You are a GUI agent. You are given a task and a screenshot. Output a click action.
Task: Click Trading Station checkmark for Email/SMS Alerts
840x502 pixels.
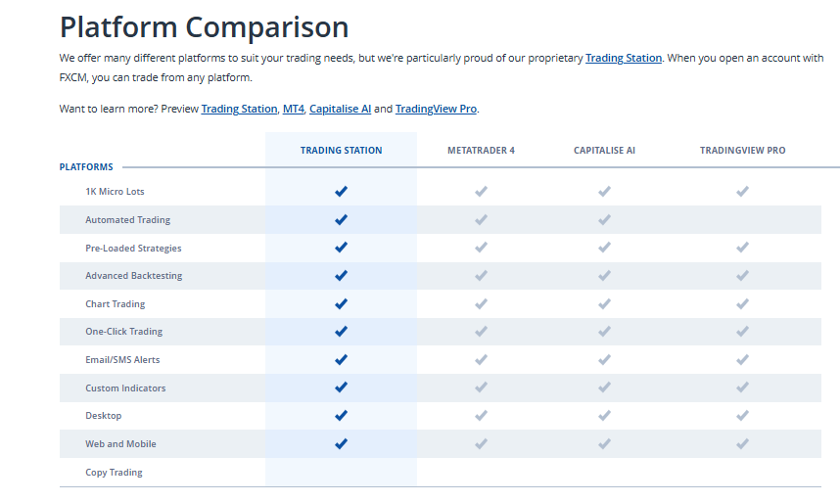(342, 360)
